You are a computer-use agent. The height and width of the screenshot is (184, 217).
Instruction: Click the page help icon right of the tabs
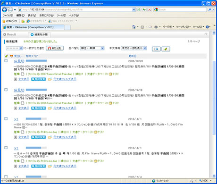206,34
